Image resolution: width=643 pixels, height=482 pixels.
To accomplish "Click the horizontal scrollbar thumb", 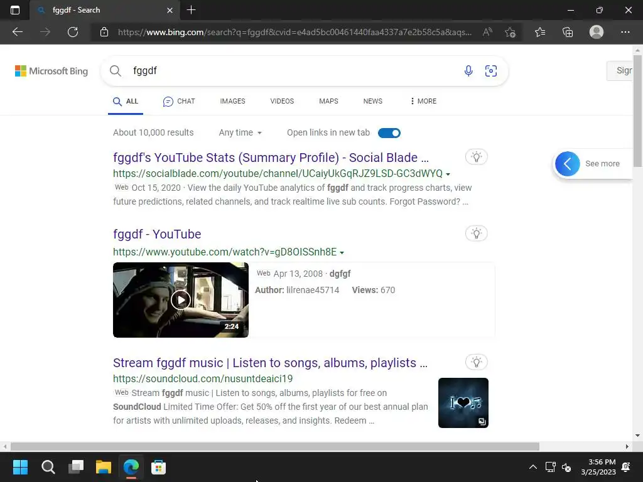I will tap(275, 446).
